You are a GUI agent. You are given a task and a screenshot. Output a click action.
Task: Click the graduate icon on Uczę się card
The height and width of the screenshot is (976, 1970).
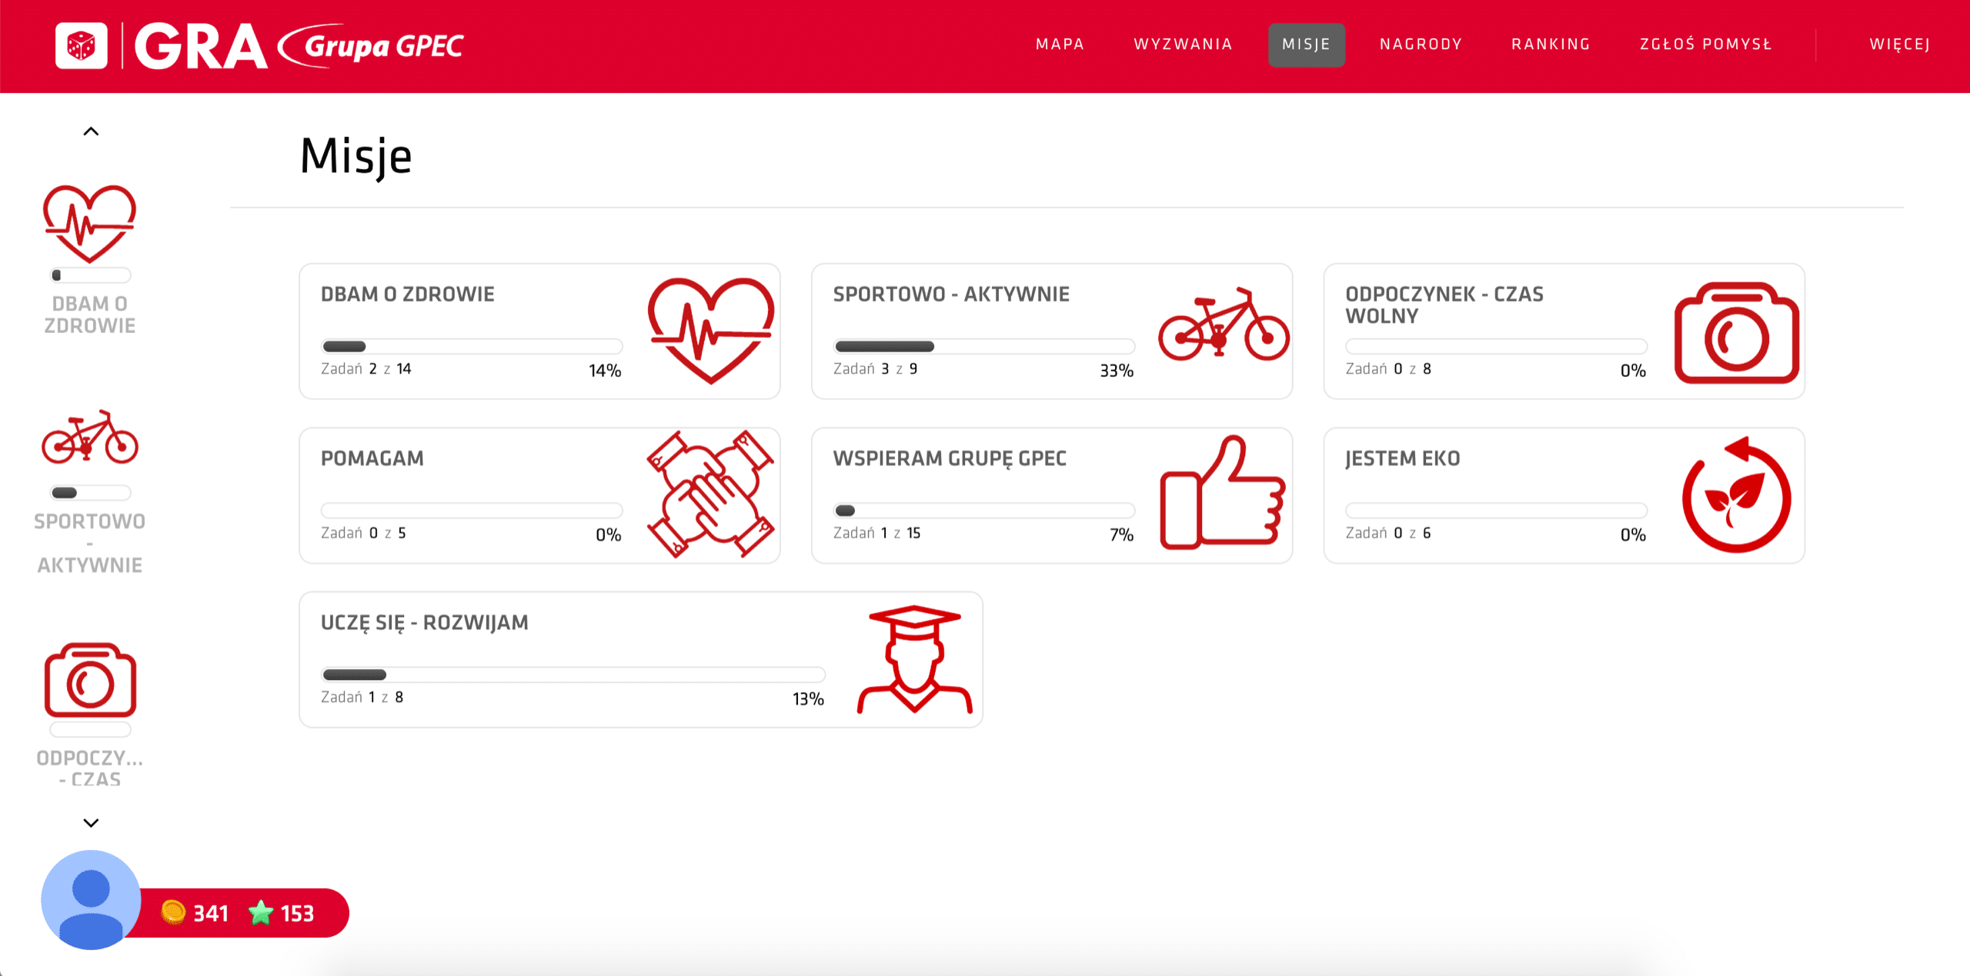point(914,659)
